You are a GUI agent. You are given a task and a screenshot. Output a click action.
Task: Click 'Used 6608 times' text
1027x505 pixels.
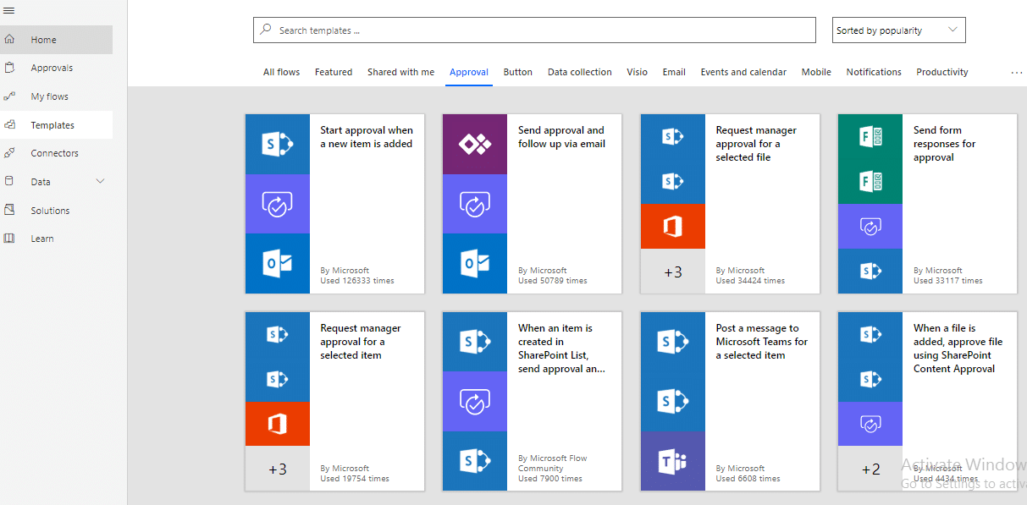(x=748, y=479)
